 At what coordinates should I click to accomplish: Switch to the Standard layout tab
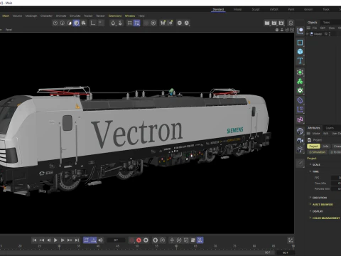(218, 9)
